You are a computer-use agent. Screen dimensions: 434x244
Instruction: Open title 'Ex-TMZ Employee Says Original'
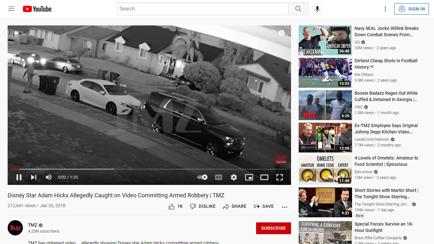[x=386, y=129]
